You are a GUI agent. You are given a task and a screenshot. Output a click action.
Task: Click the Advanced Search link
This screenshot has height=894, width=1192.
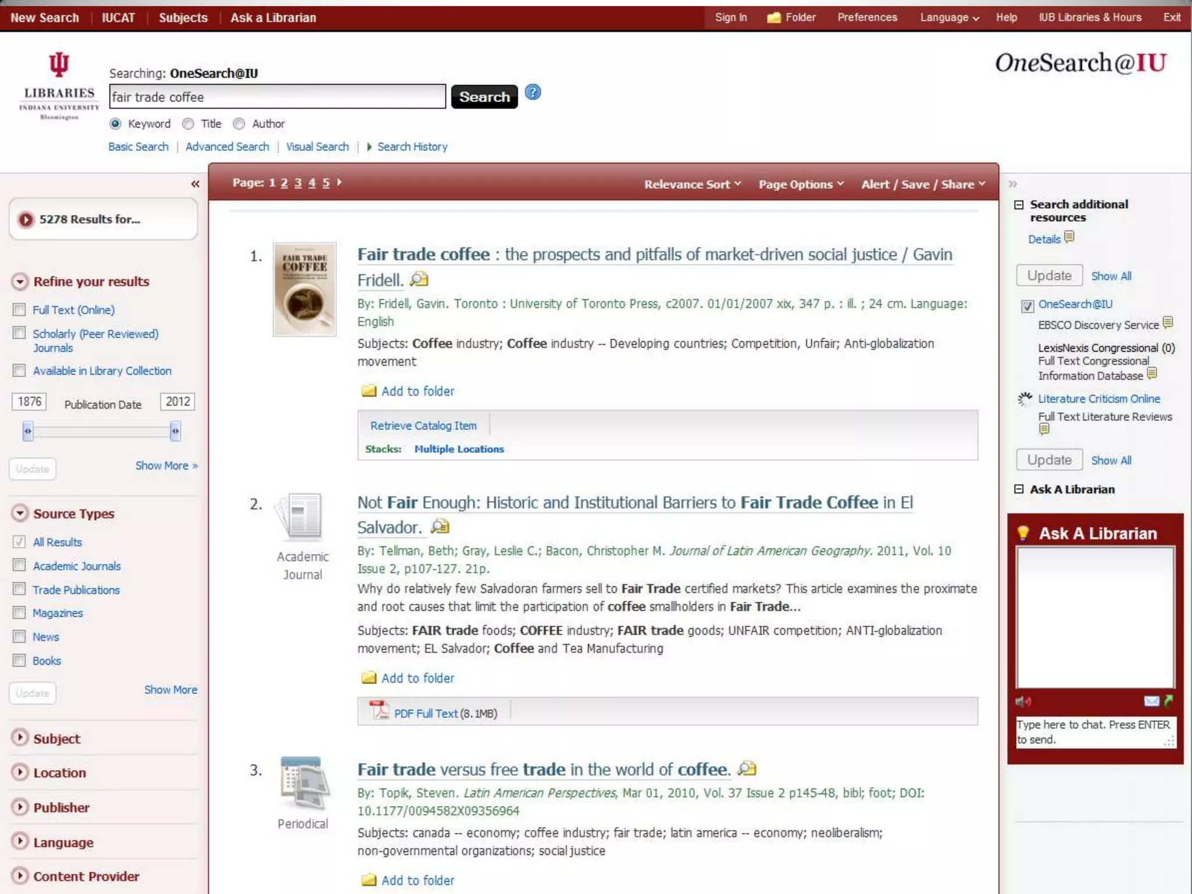coord(227,147)
